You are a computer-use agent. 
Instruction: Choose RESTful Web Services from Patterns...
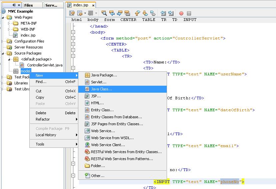(x=123, y=159)
